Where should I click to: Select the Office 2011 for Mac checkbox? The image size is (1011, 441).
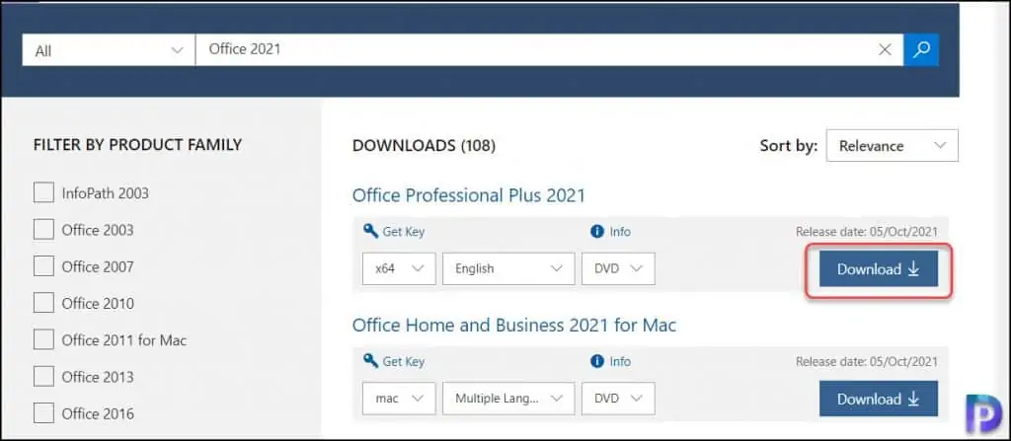tap(43, 339)
